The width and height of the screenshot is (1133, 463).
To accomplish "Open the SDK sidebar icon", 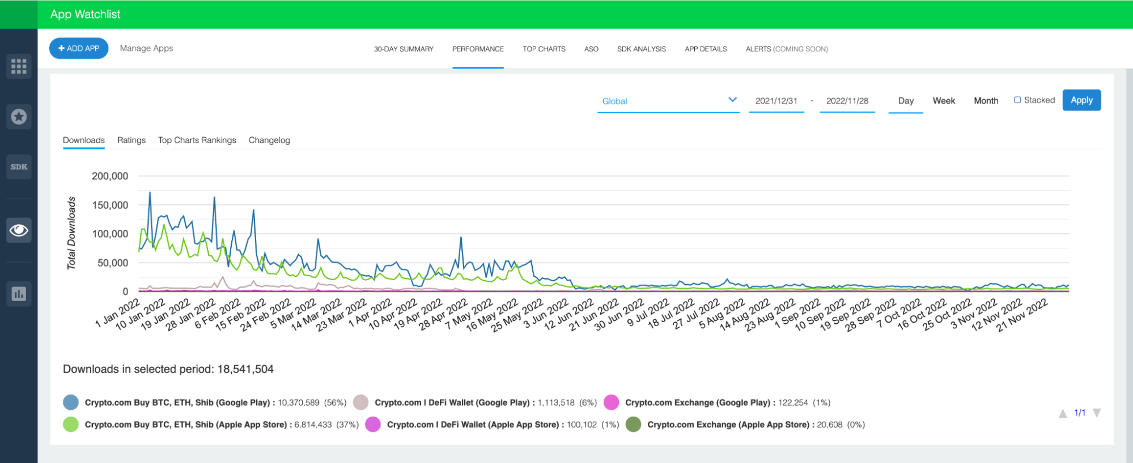I will (19, 167).
